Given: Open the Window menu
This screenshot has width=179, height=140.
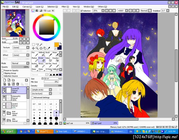Looking at the screenshot, I should click(x=89, y=7).
